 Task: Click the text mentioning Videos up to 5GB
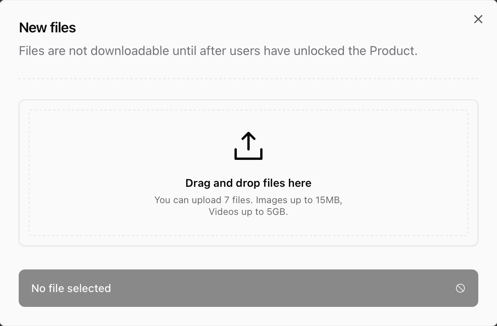(x=248, y=211)
